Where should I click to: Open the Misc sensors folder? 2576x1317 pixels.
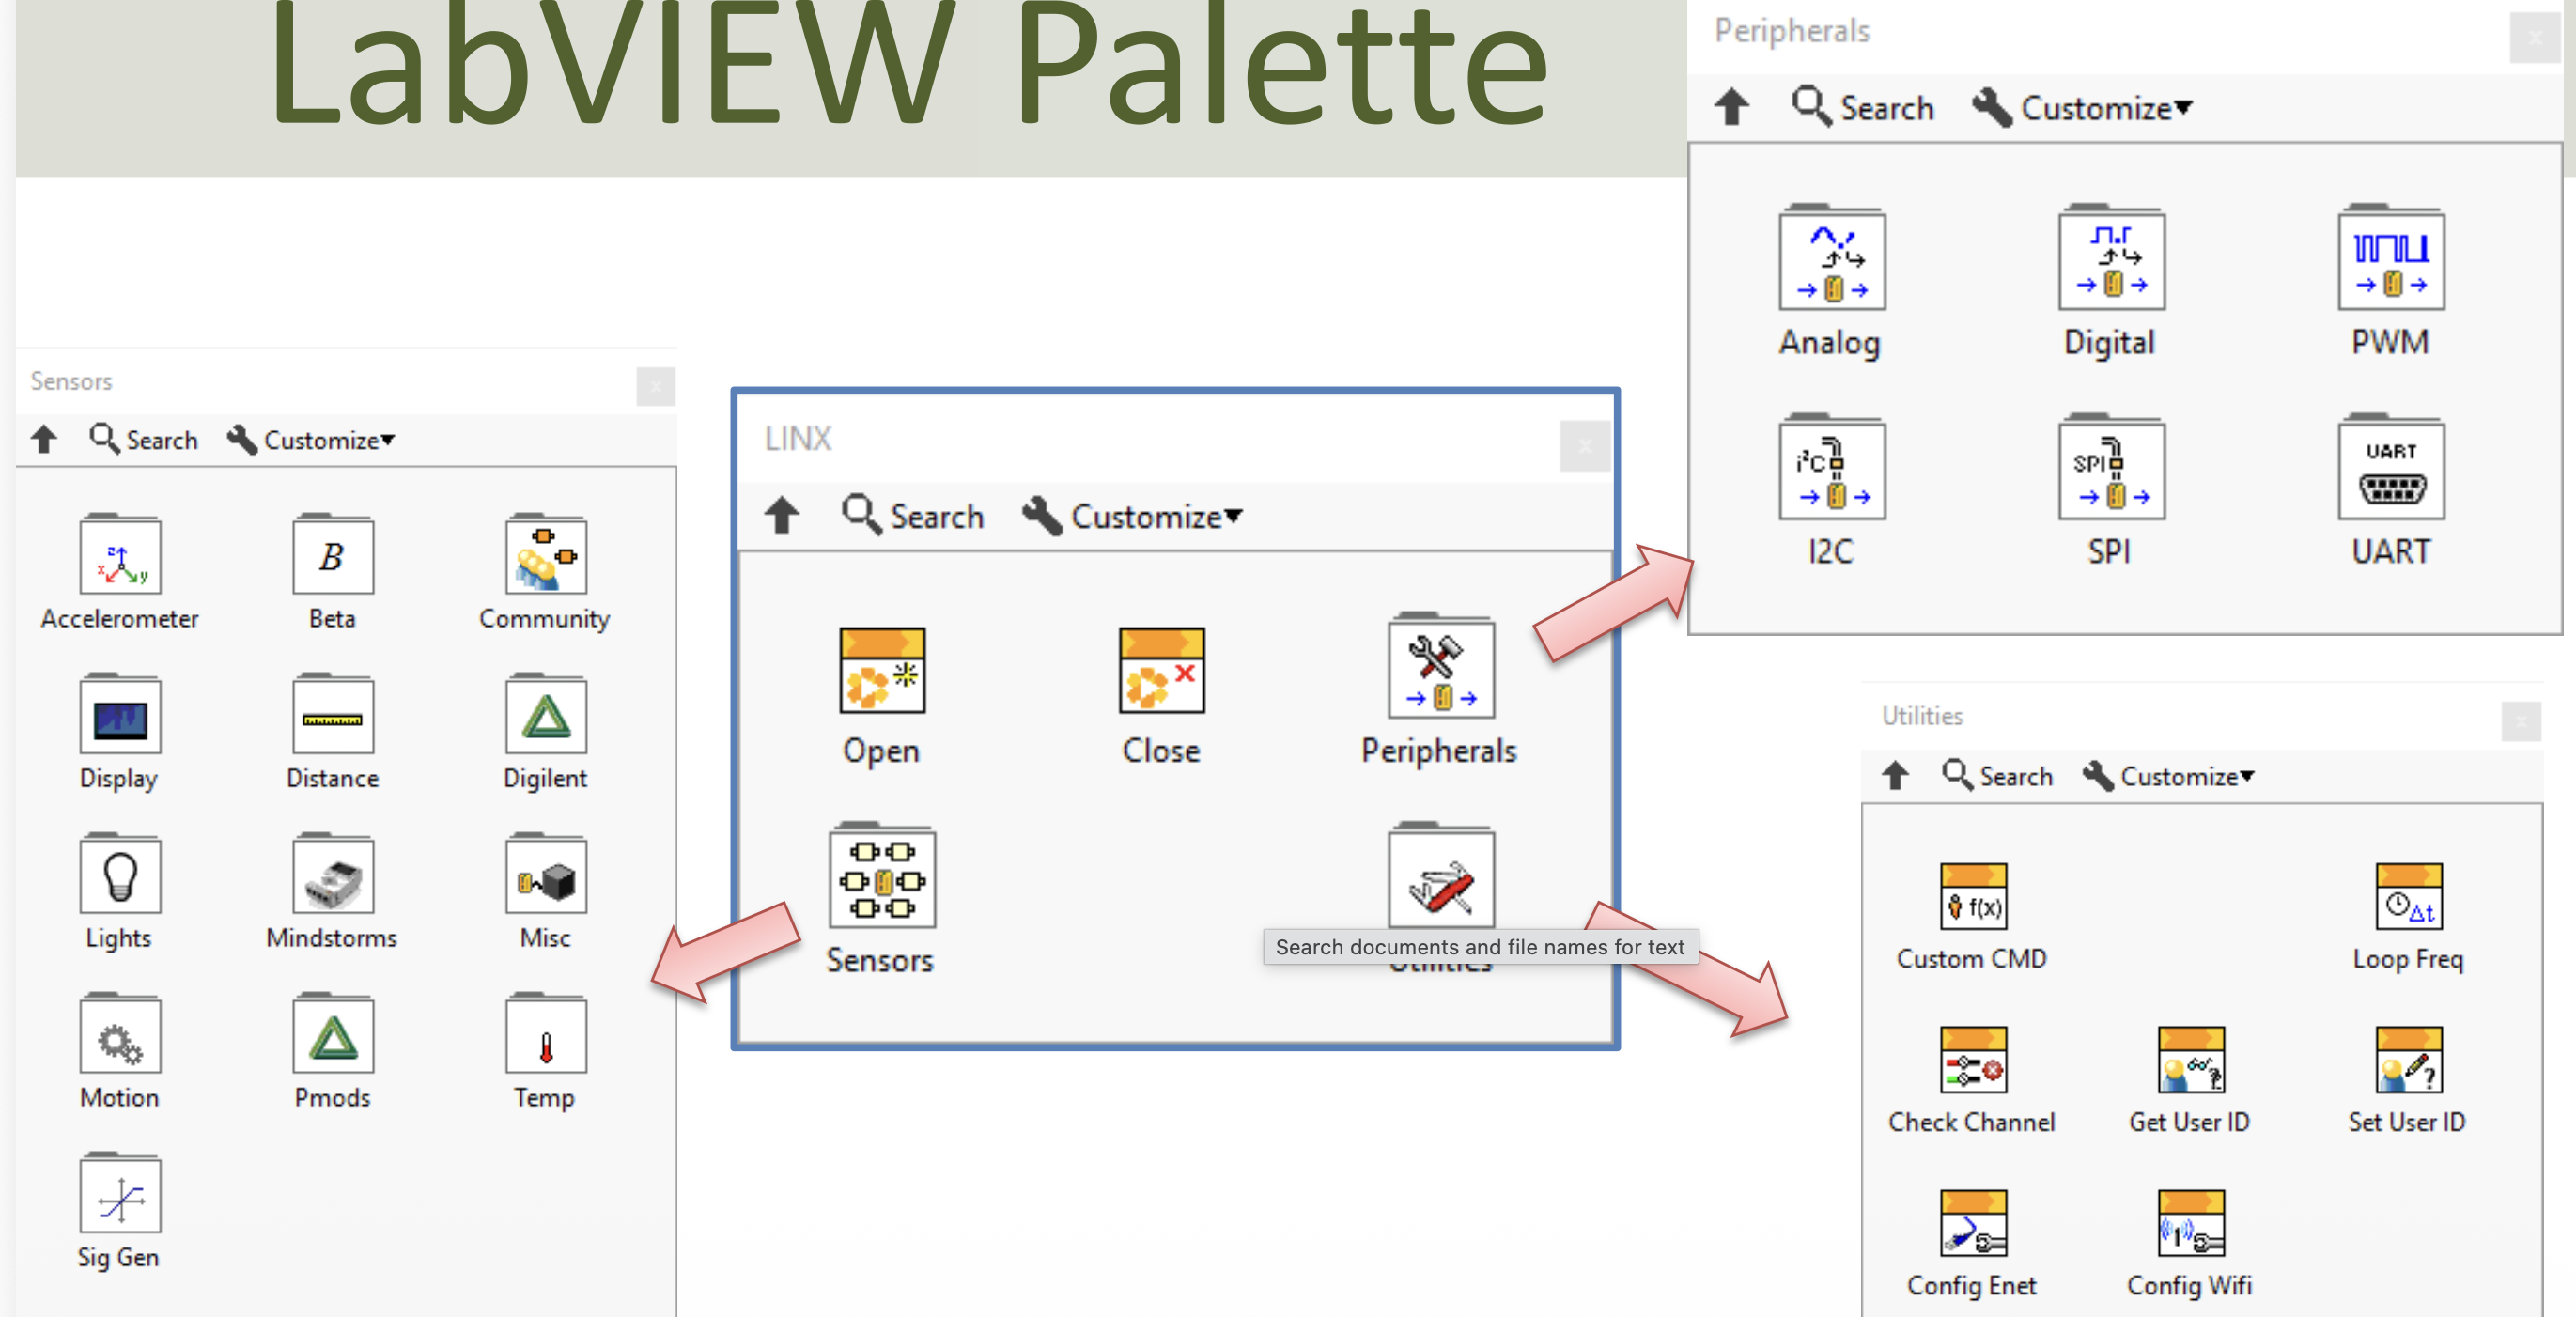pyautogui.click(x=546, y=874)
